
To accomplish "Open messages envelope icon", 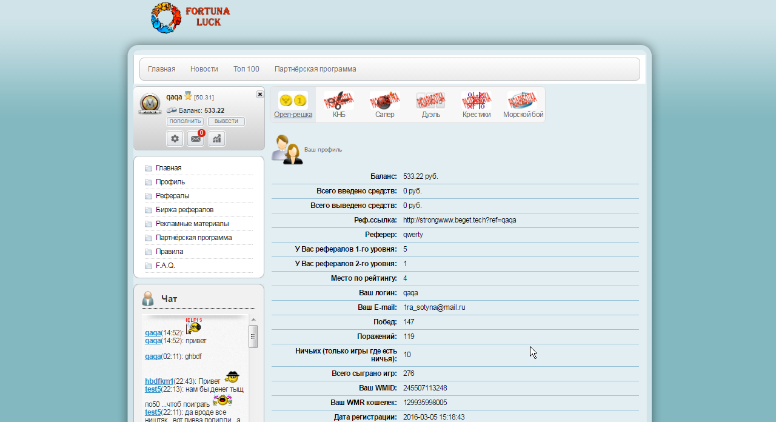I will (195, 139).
